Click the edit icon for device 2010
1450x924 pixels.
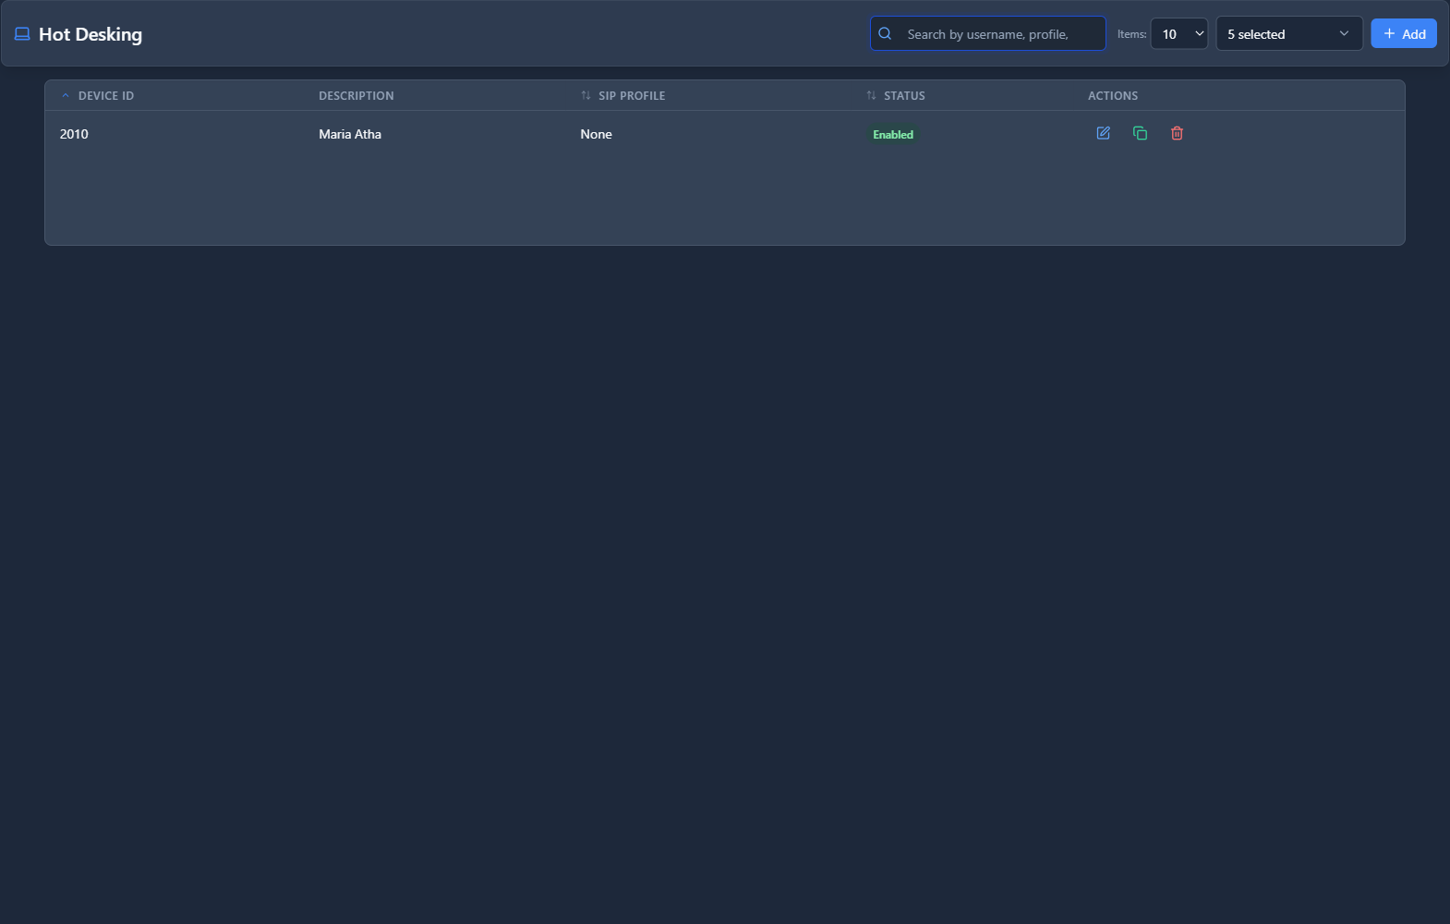(x=1103, y=133)
